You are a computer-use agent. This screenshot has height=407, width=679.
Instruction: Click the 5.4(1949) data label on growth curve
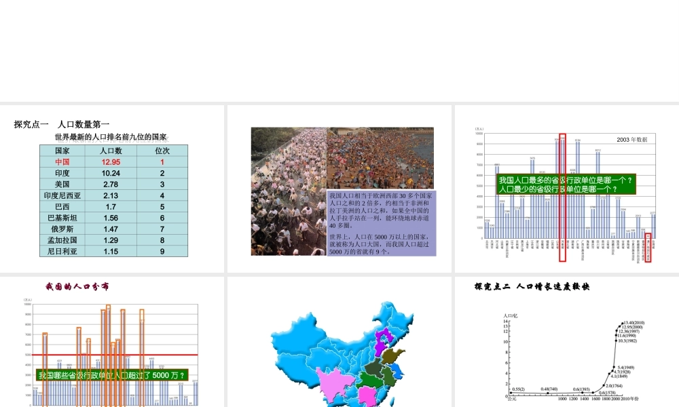626,368
